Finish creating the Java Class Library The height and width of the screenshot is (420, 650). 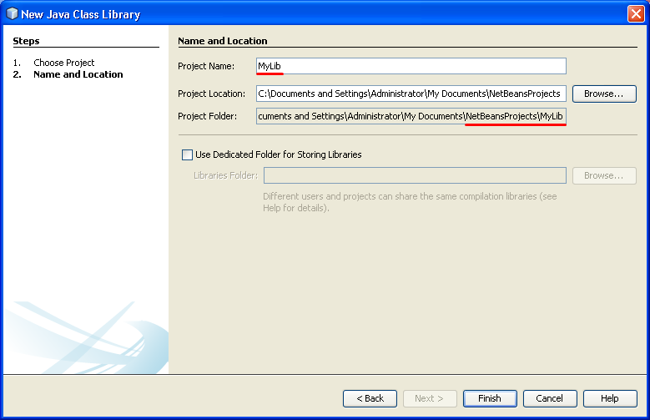point(490,398)
